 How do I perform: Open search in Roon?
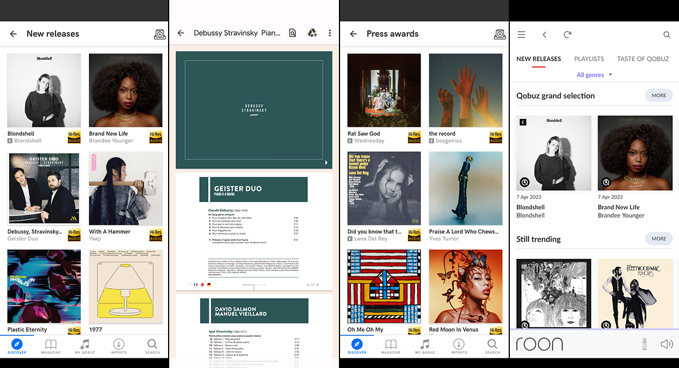pyautogui.click(x=667, y=35)
